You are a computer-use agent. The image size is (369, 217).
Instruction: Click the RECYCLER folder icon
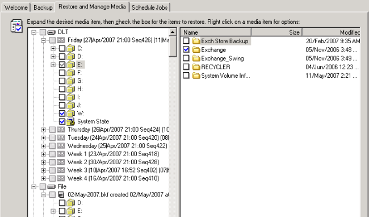click(x=196, y=67)
